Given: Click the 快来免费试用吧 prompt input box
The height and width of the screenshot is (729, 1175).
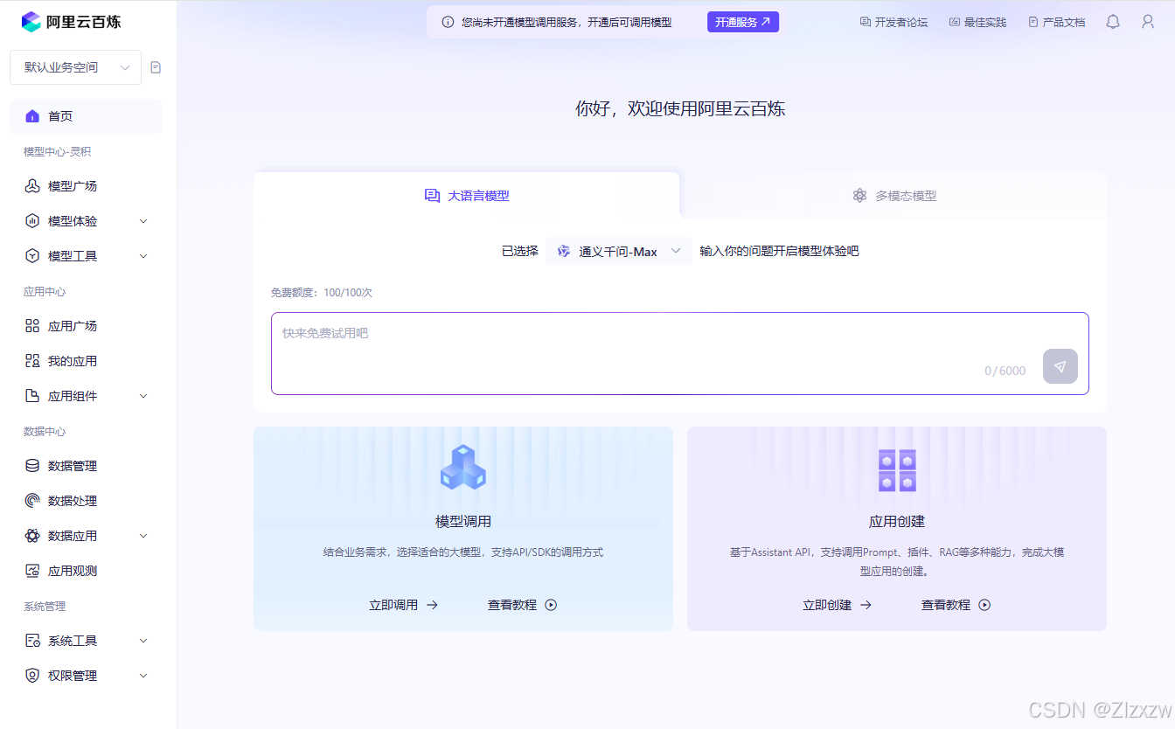Looking at the screenshot, I should coord(679,353).
